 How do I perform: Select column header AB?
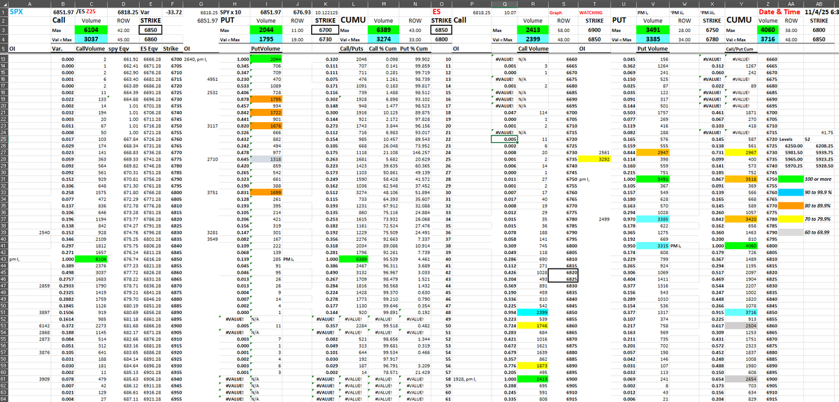[819, 3]
